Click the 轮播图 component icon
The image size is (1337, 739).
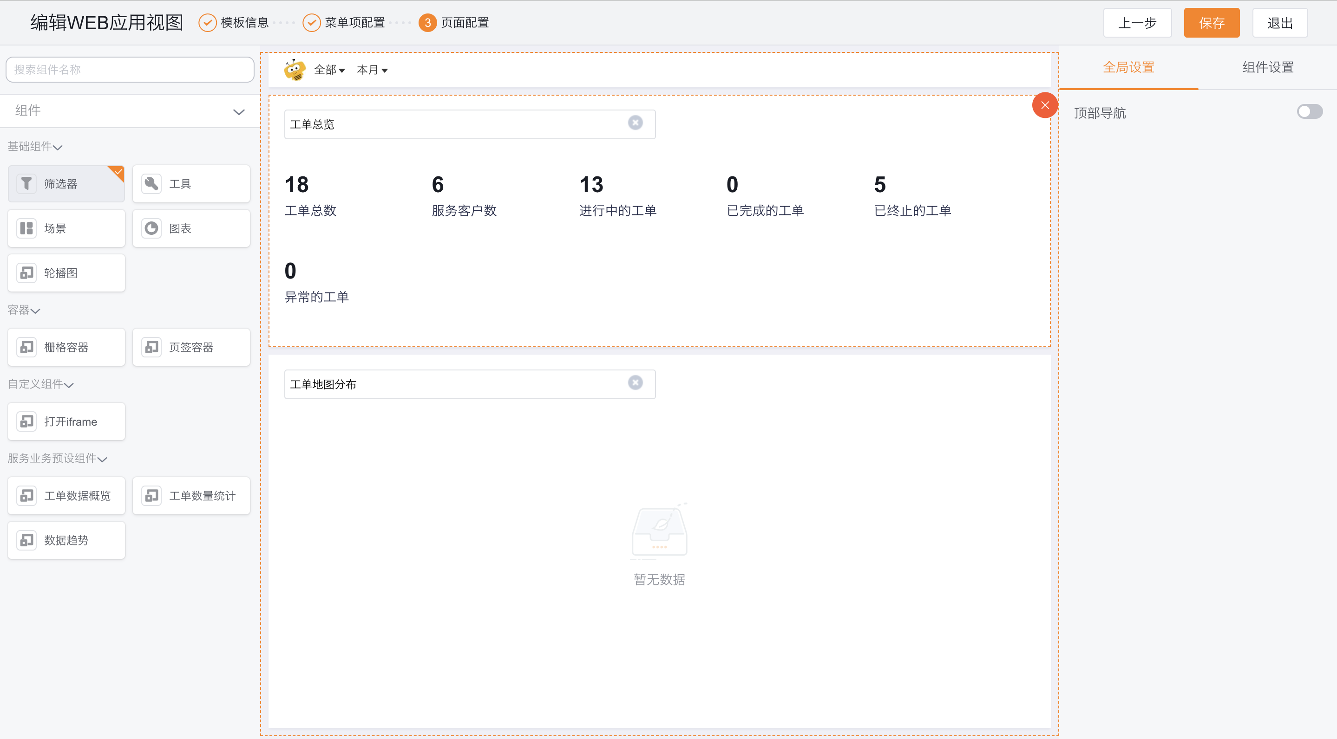(x=26, y=273)
